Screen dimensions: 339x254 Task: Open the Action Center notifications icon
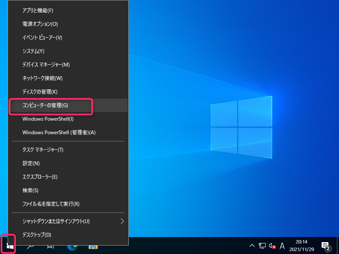[326, 246]
